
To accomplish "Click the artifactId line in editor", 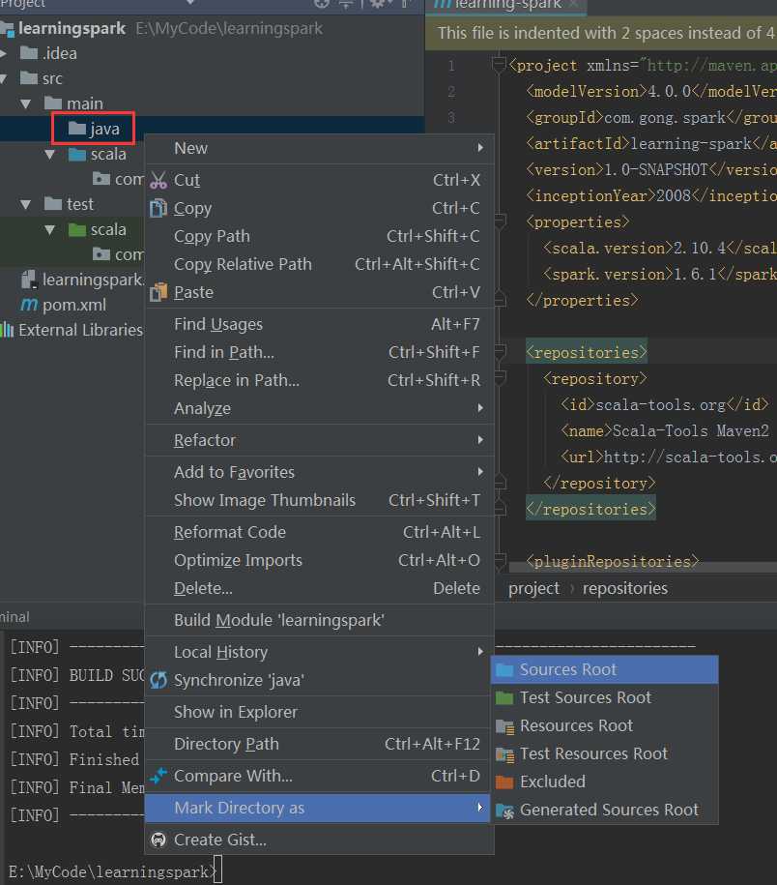I will click(651, 144).
